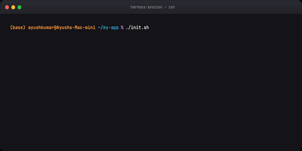Click the '(base)' conda environment prefix
Screen dimensions: 302x151
[18, 27]
